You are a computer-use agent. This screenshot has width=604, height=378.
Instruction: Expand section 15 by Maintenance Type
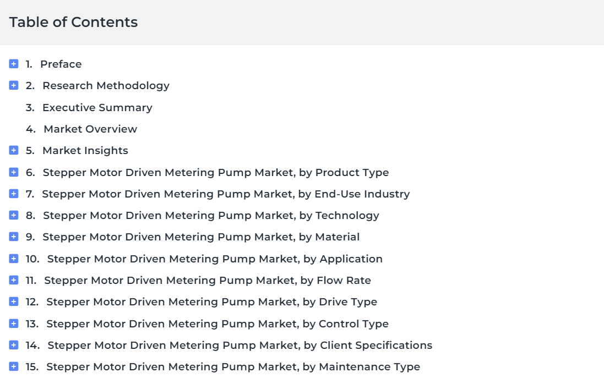tap(13, 367)
